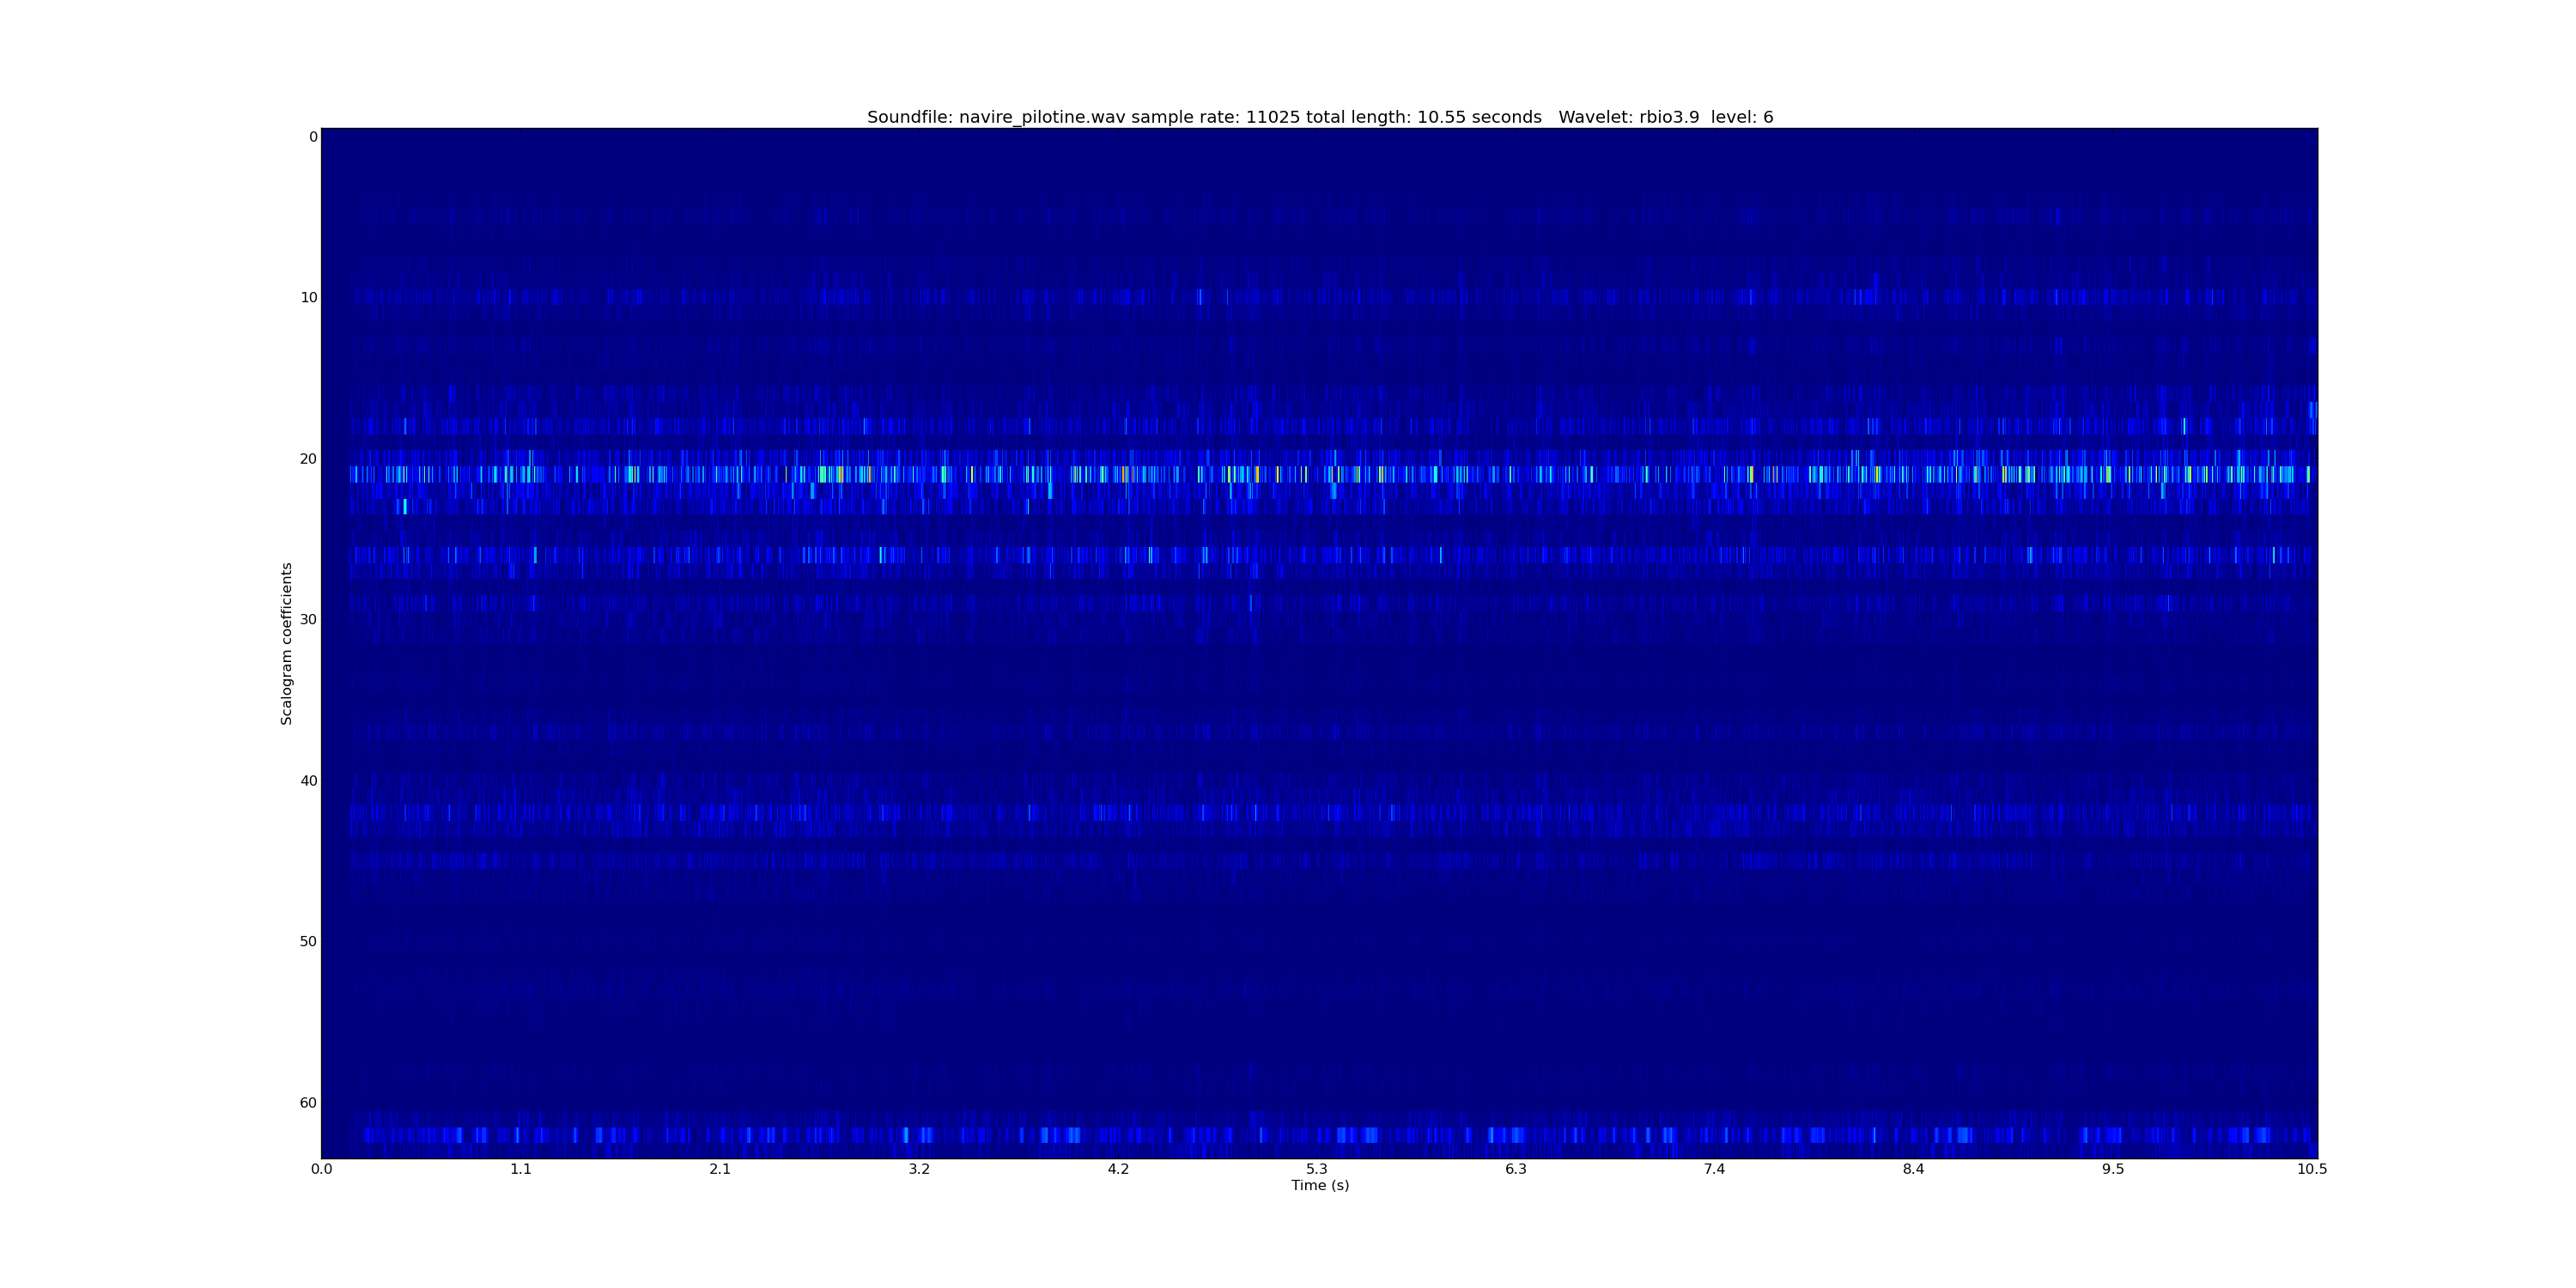This screenshot has width=2576, height=1288.
Task: Click the 5.3 time tick label
Action: [1316, 1169]
